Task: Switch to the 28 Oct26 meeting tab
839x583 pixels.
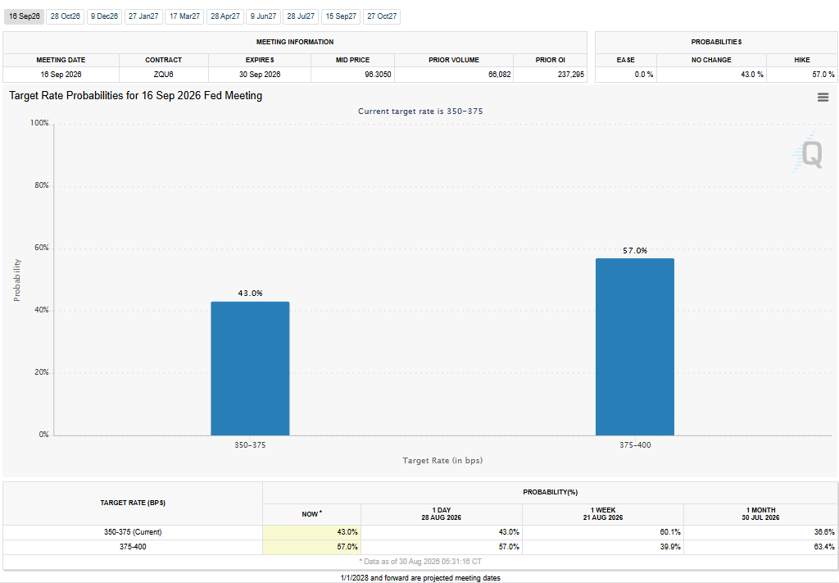Action: point(66,16)
